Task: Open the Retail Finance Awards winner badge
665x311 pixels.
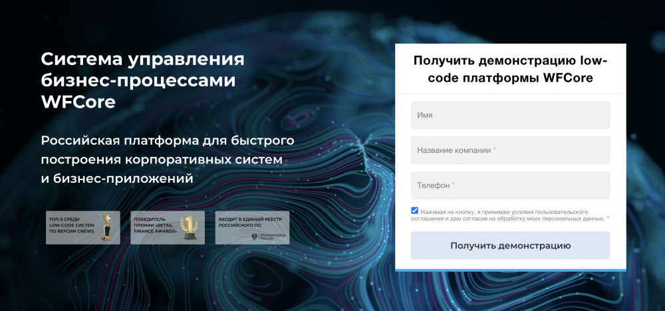Action: pos(168,227)
